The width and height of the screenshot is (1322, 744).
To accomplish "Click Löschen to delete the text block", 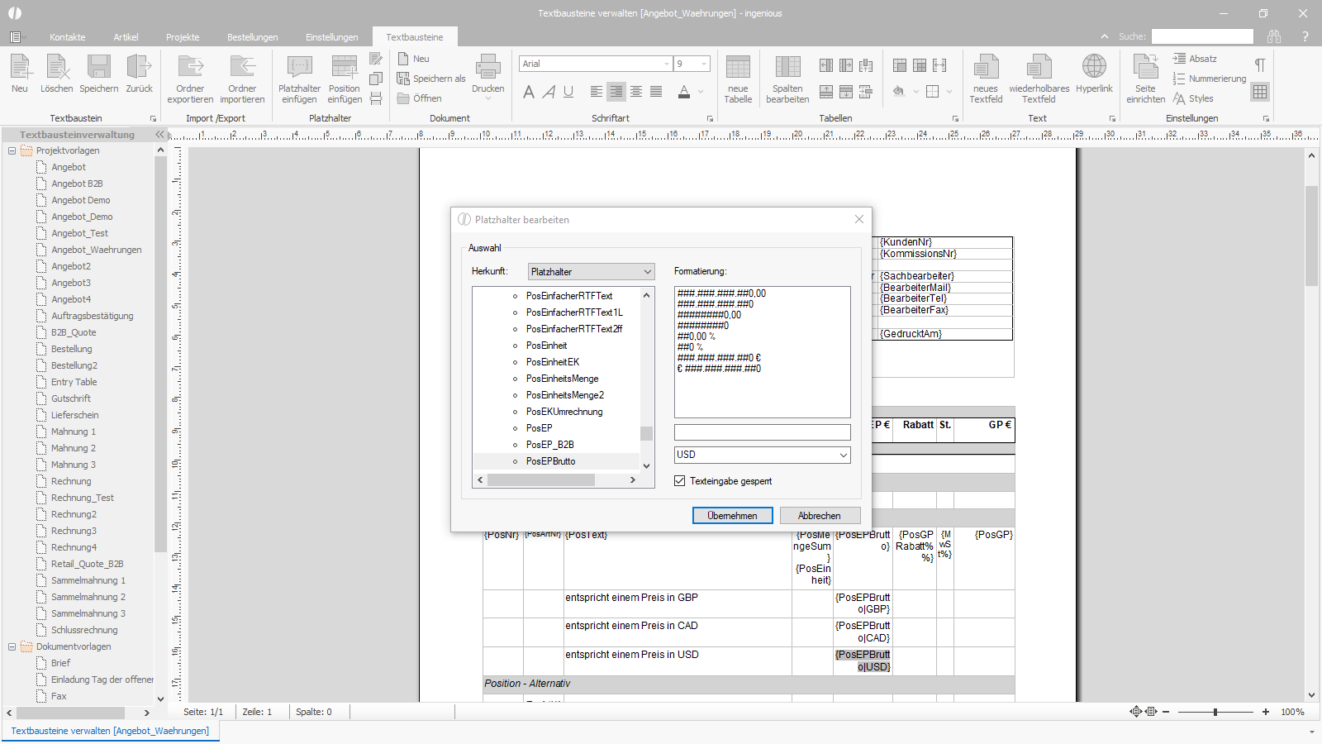I will [56, 74].
